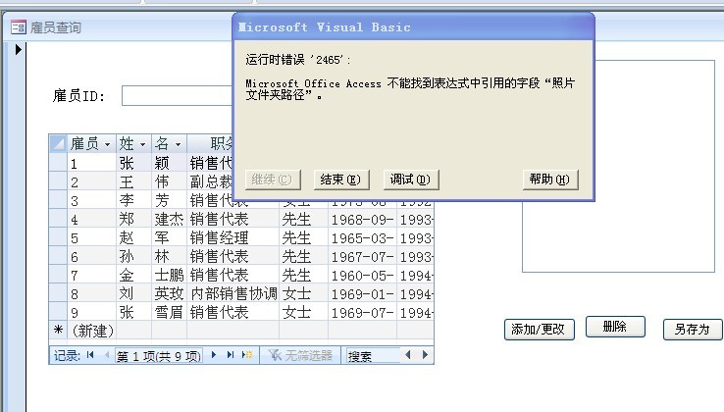Click the horizontal scroll right arrow
The height and width of the screenshot is (412, 724).
[x=425, y=355]
